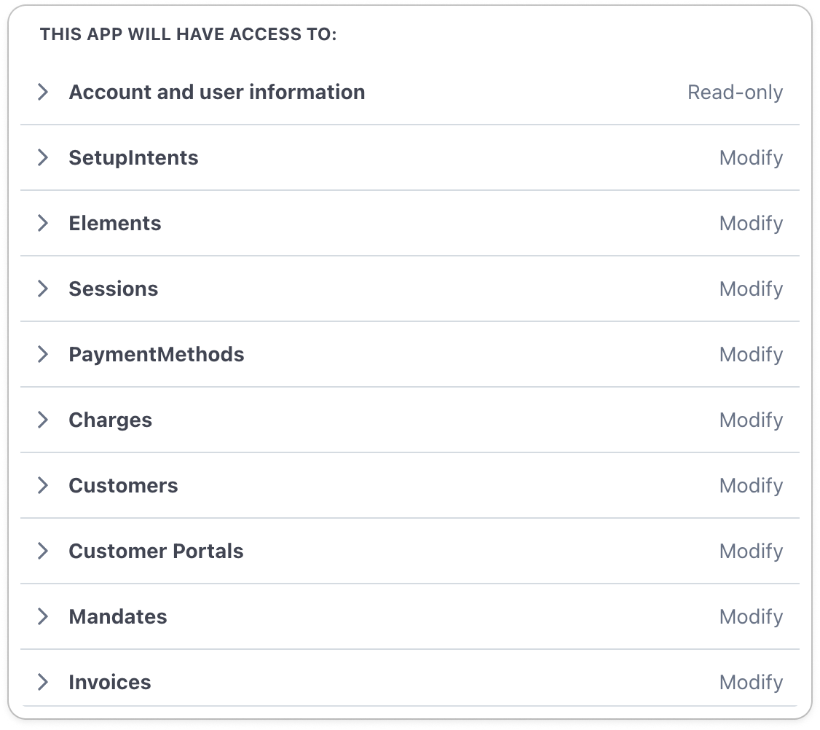Click the Account and user information label
Image resolution: width=820 pixels, height=730 pixels.
click(x=216, y=93)
